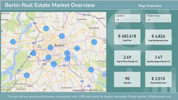Click the Teltow label on the map

point(30,86)
